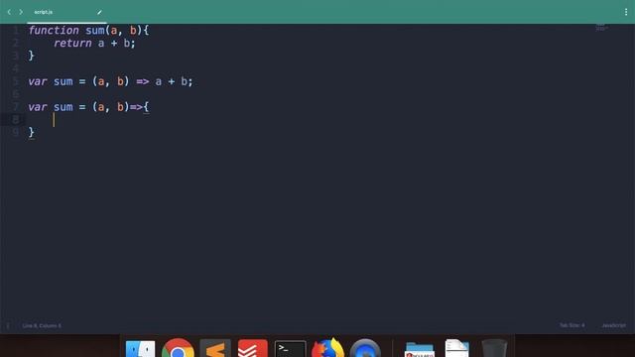The width and height of the screenshot is (635, 357).
Task: Click the "var" keyword on line 7
Action: (38, 107)
